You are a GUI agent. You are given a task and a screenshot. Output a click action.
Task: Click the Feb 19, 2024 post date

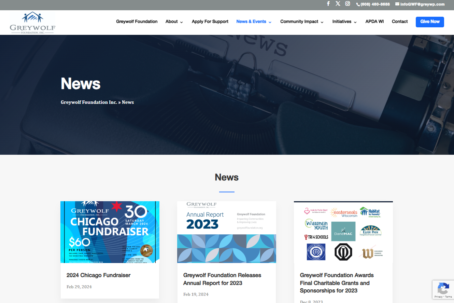click(196, 294)
